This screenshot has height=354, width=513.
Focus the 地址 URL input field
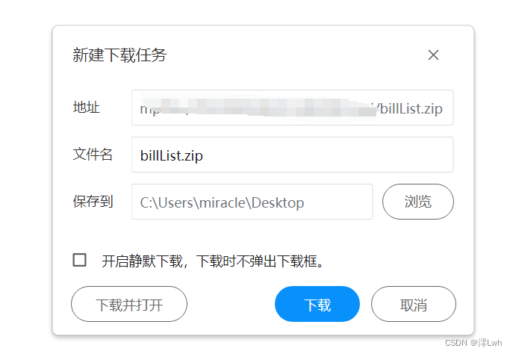coord(292,108)
